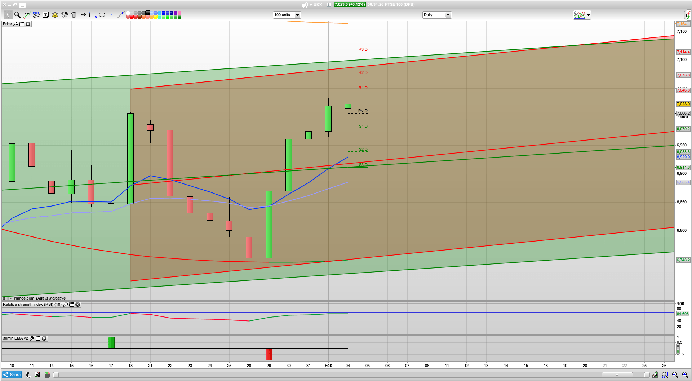Select the Raff regression channel tool
Image resolution: width=692 pixels, height=381 pixels.
[36, 15]
